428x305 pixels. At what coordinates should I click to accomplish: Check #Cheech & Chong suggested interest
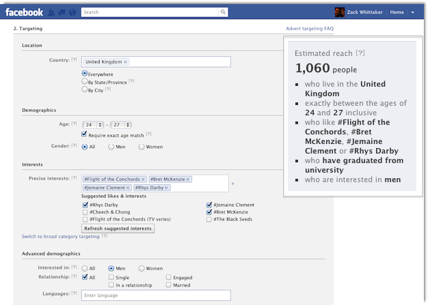(85, 212)
